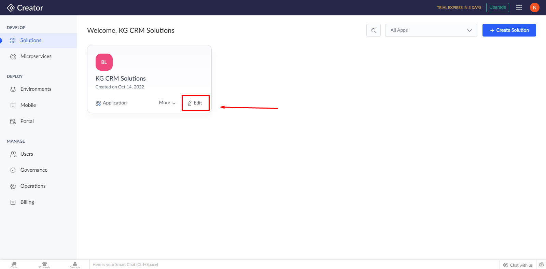
Task: Open Contacts in the bottom bar
Action: click(75, 265)
